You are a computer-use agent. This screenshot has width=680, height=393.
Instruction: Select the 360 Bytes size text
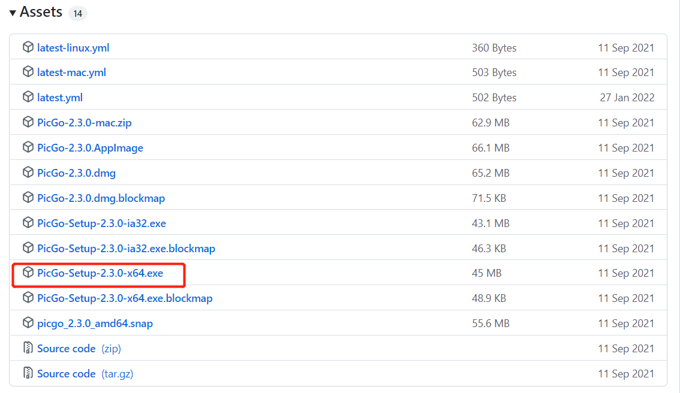[494, 48]
